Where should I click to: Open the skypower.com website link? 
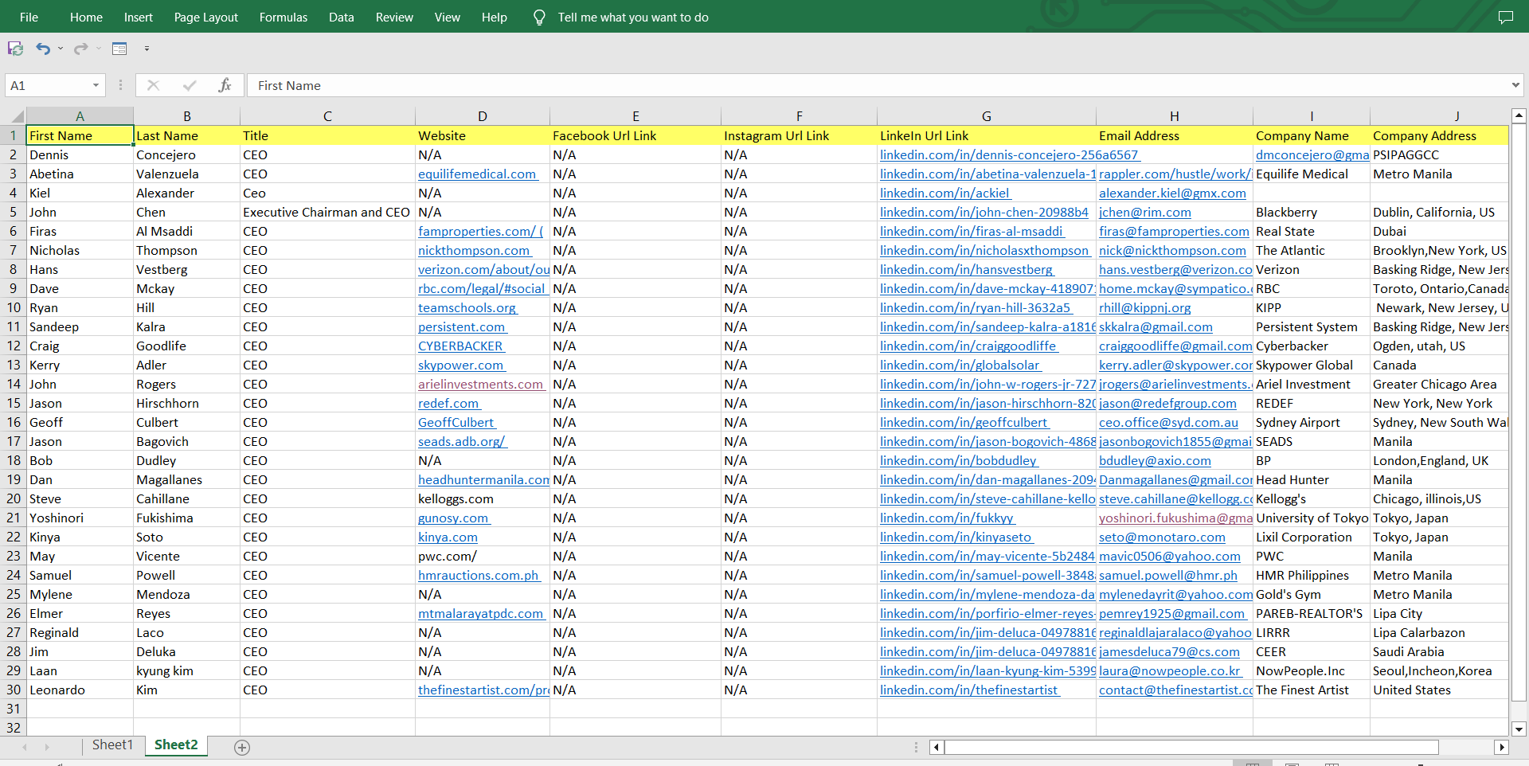461,365
